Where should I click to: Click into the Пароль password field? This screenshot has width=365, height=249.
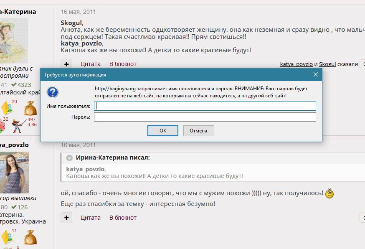pyautogui.click(x=205, y=117)
